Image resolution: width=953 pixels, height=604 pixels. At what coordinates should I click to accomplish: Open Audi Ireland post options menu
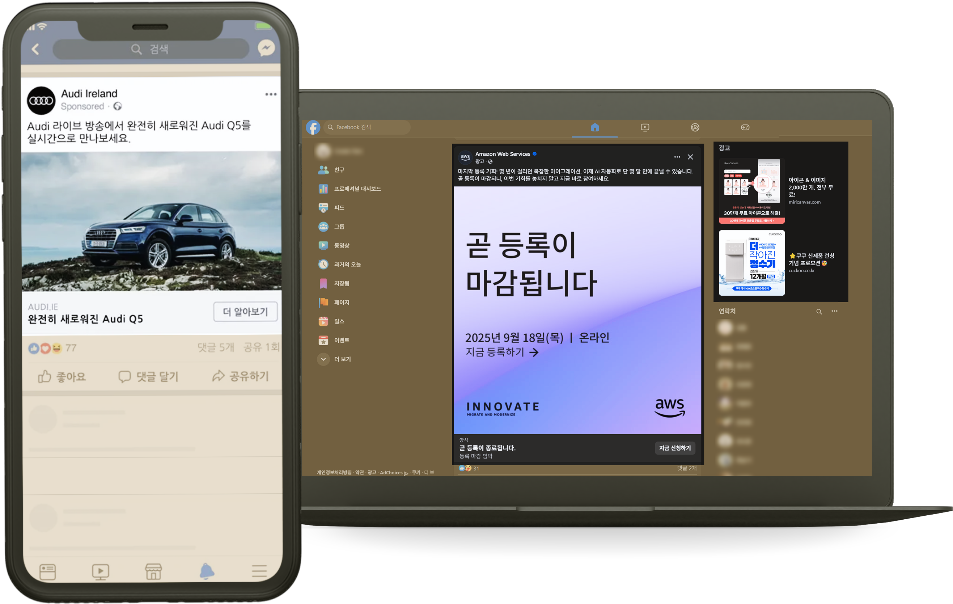pyautogui.click(x=271, y=94)
